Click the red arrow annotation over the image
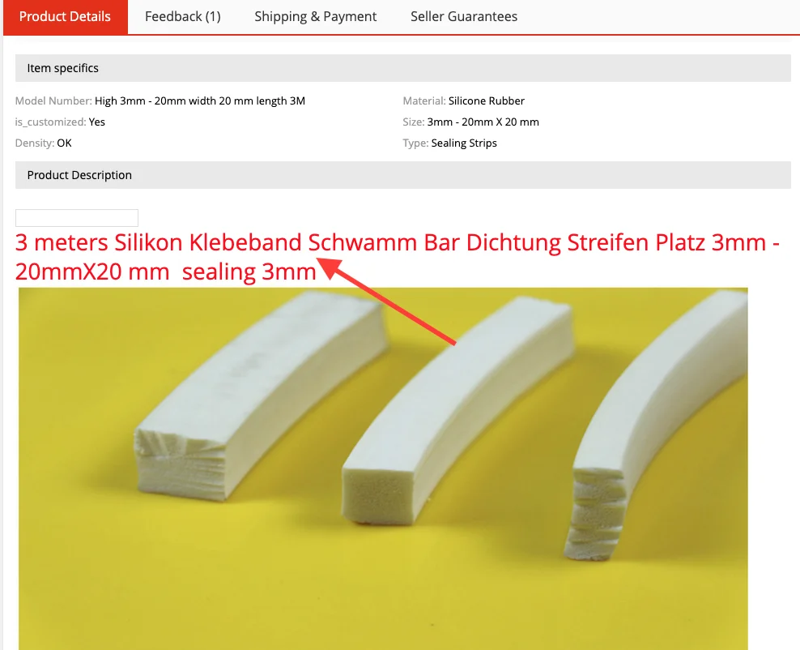 coord(388,301)
